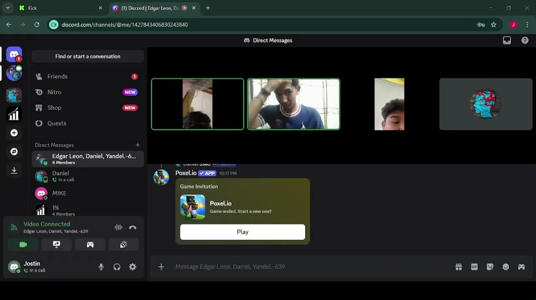The height and width of the screenshot is (300, 536).
Task: Open the Help question mark icon
Action: (525, 40)
